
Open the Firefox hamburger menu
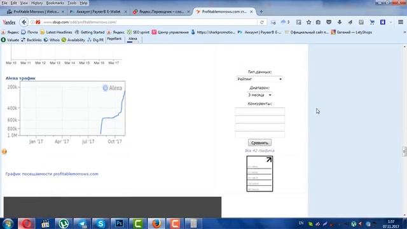click(401, 22)
